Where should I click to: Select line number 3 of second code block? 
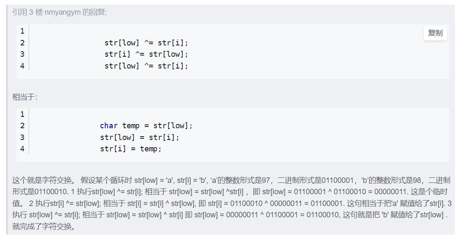click(22, 137)
